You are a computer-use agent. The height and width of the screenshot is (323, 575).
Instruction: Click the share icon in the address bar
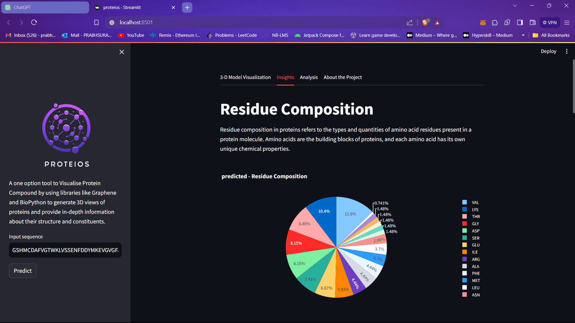click(x=410, y=23)
